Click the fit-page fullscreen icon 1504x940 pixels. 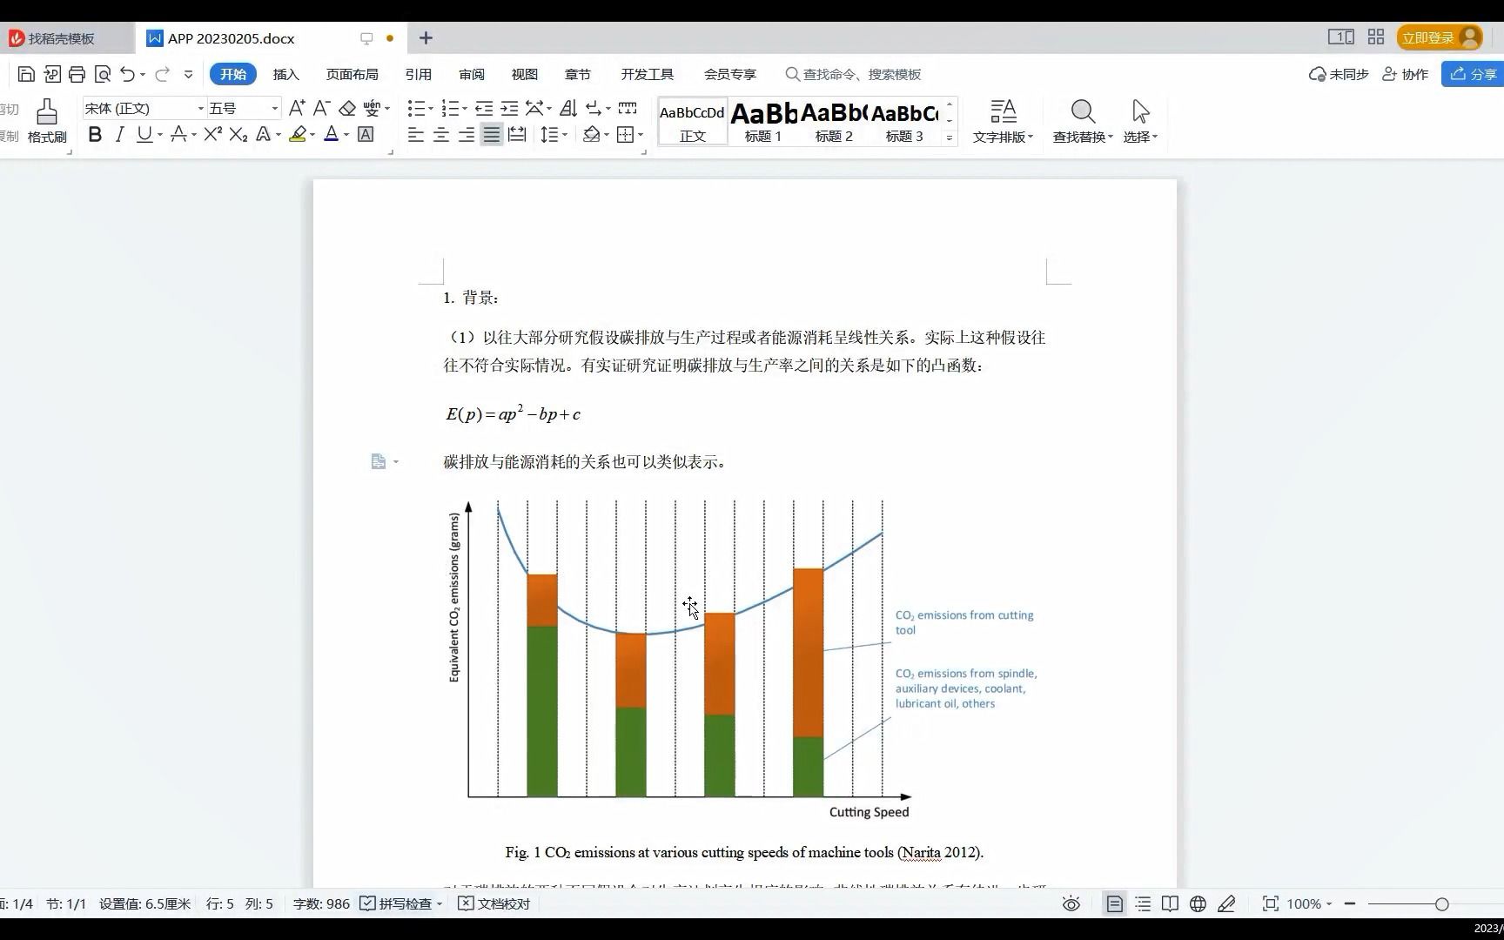coord(1271,904)
